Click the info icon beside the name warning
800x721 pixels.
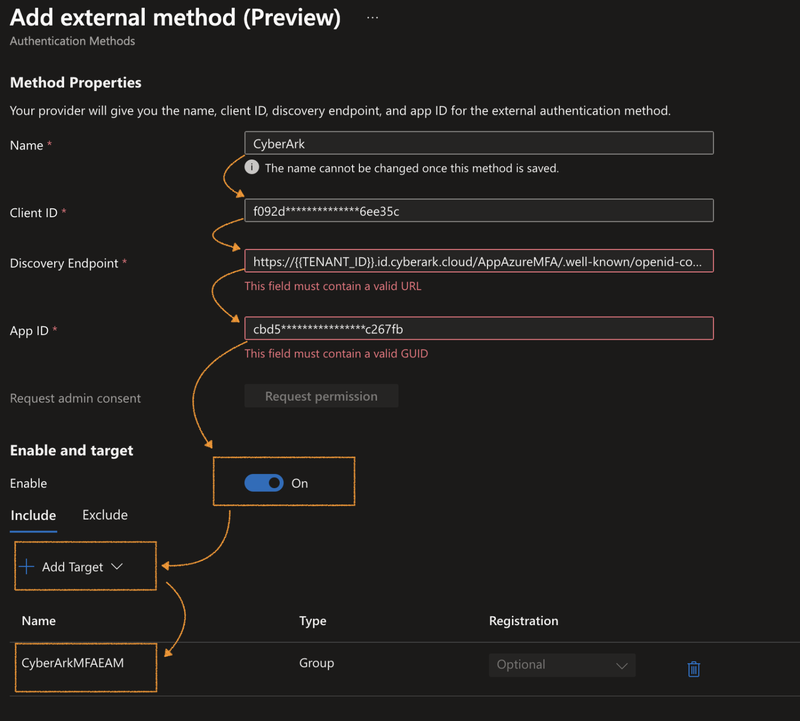[x=252, y=167]
